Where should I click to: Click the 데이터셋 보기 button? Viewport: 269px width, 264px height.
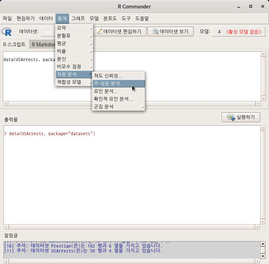pyautogui.click(x=171, y=32)
